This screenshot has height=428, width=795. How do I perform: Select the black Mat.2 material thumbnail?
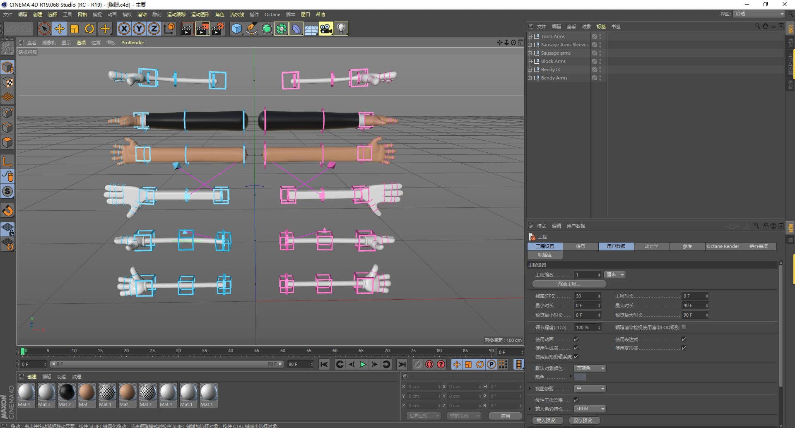click(67, 392)
